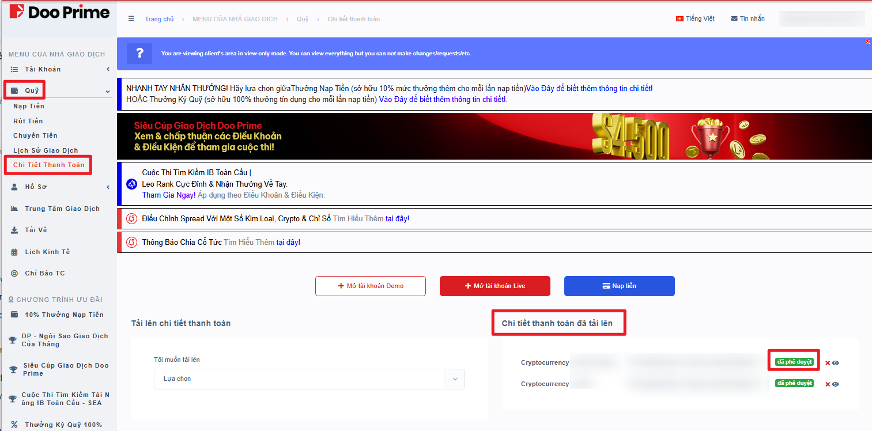Click the Doo Prime logo
This screenshot has width=872, height=431.
tap(59, 12)
